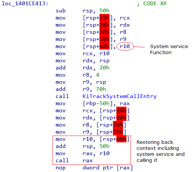Select the 'mov [rsp+38h], r9' instruction
Viewport: 194px width, 172px height.
91,39
